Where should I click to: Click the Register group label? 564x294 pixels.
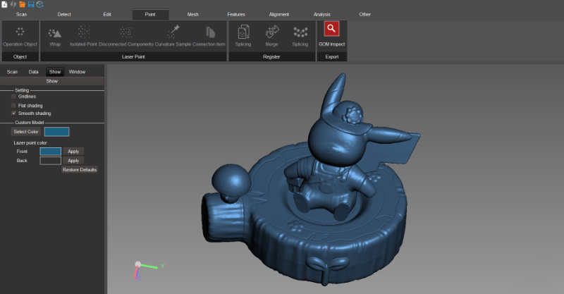pos(271,57)
